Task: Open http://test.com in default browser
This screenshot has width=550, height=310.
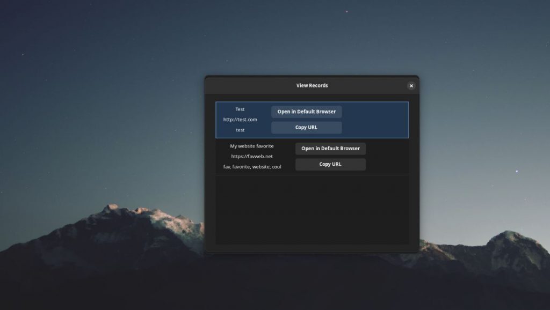Action: tap(307, 112)
